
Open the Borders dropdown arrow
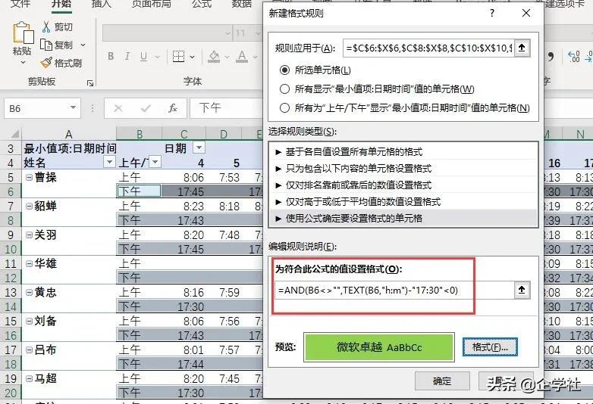(x=192, y=57)
